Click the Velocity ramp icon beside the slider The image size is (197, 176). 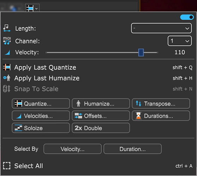point(7,52)
